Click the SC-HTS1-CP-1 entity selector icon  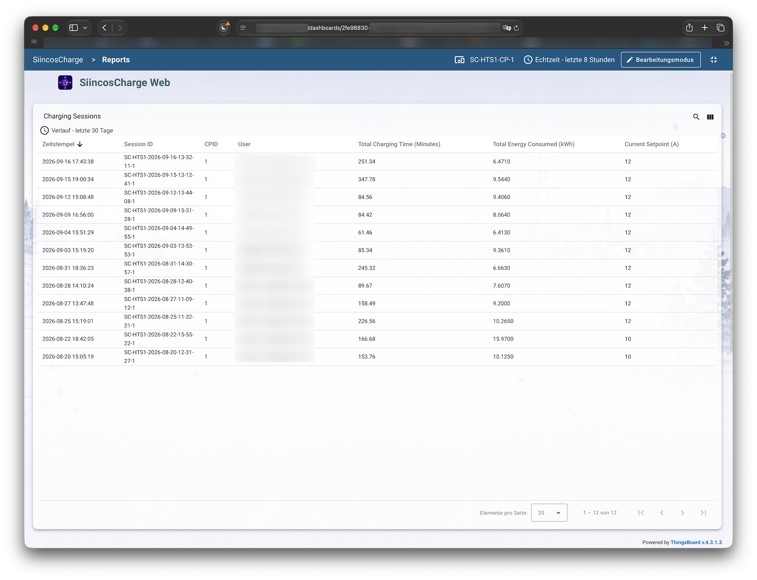point(460,59)
